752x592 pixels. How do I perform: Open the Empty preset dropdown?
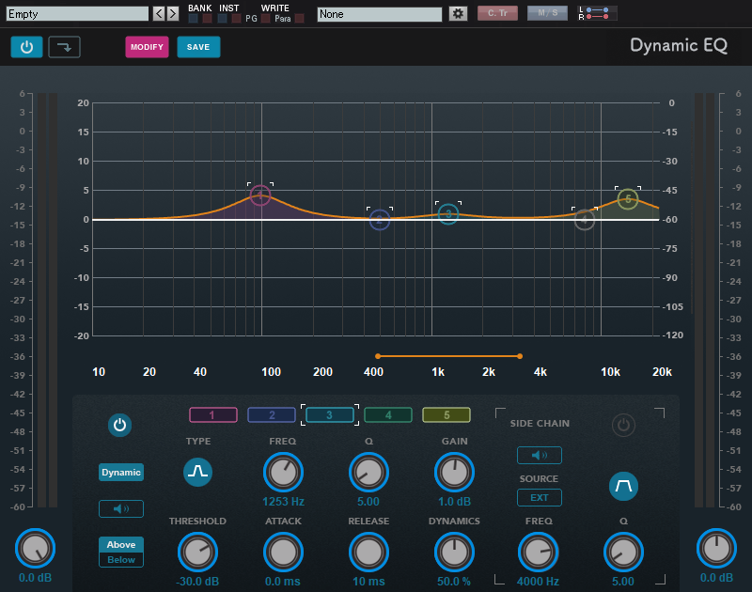coord(77,14)
